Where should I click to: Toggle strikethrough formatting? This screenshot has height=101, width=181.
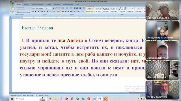(42, 12)
